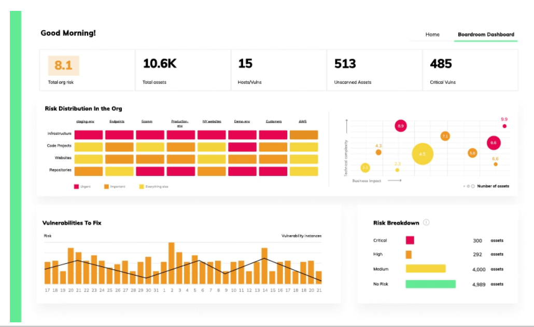Select the Infrastructure AWS heatmap cell
Viewport: 534px width, 327px height.
[x=304, y=134]
